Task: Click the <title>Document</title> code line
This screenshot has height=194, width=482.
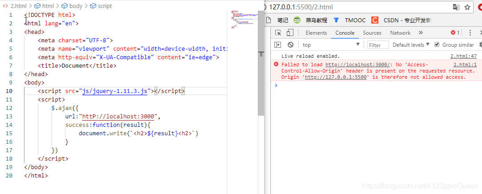Action: click(x=77, y=66)
